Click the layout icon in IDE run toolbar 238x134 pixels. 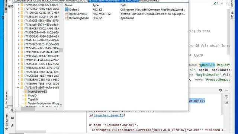coord(12,118)
